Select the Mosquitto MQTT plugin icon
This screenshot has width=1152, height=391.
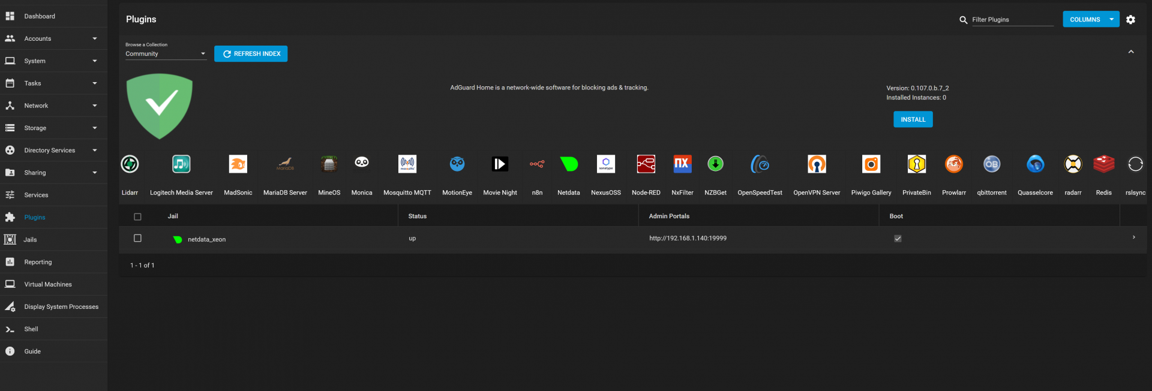[407, 164]
